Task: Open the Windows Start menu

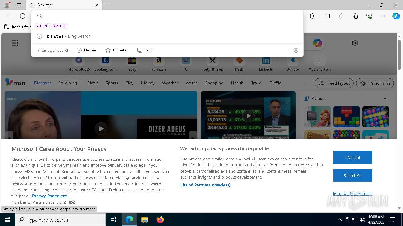Action: click(8, 220)
